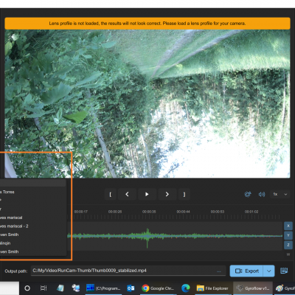
Task: Open Cortana circle on the taskbar
Action: point(27,288)
